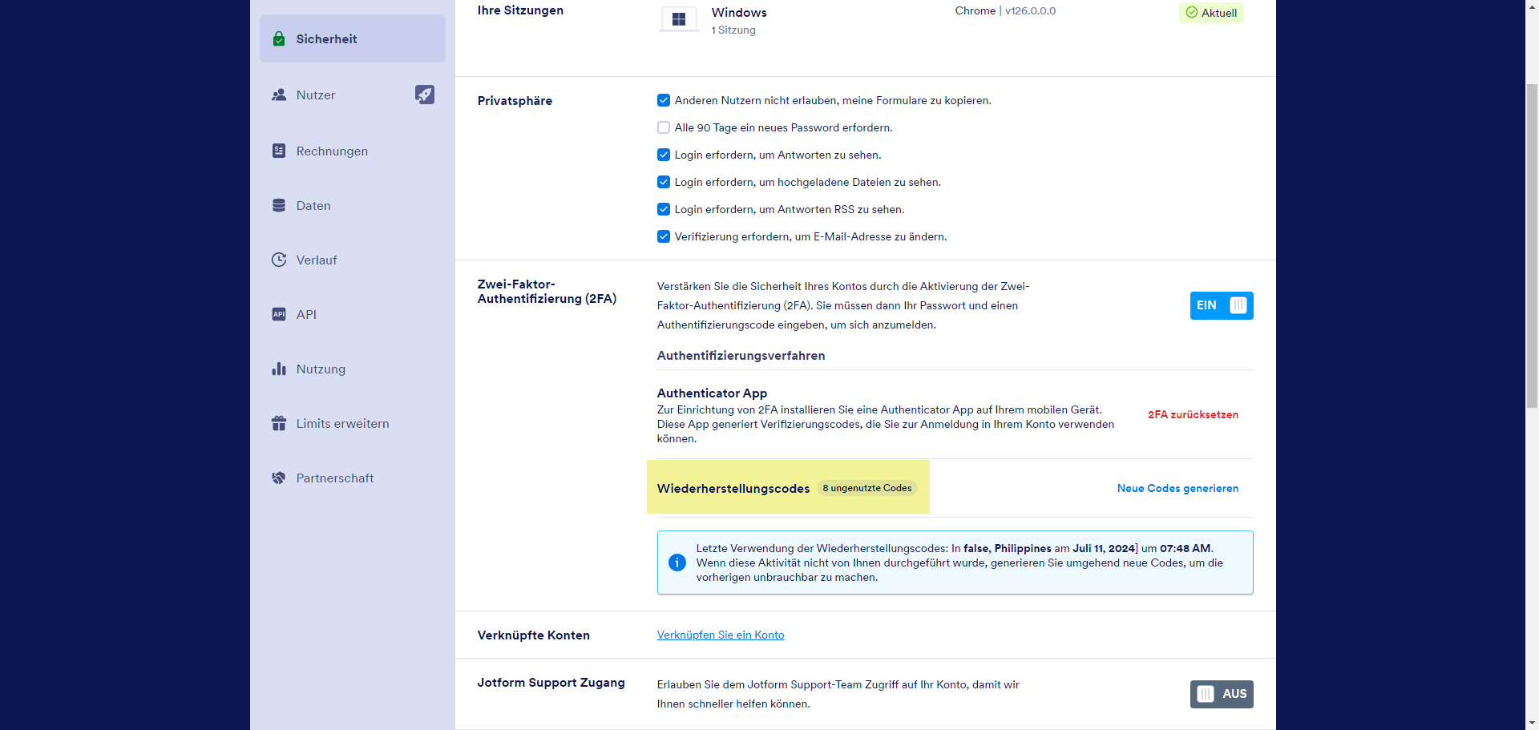
Task: Click the Nutzung bar chart icon
Action: 279,369
